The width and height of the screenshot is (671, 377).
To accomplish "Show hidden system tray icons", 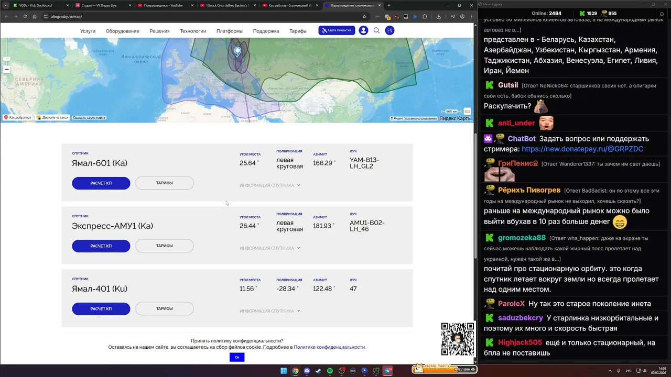I will [x=610, y=371].
